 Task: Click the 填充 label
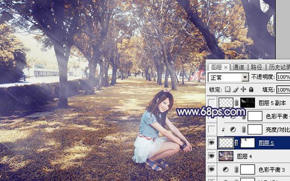pos(268,90)
